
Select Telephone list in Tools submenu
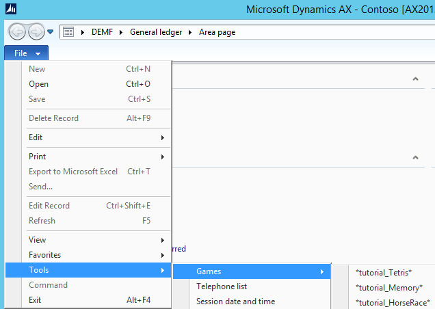coord(222,286)
